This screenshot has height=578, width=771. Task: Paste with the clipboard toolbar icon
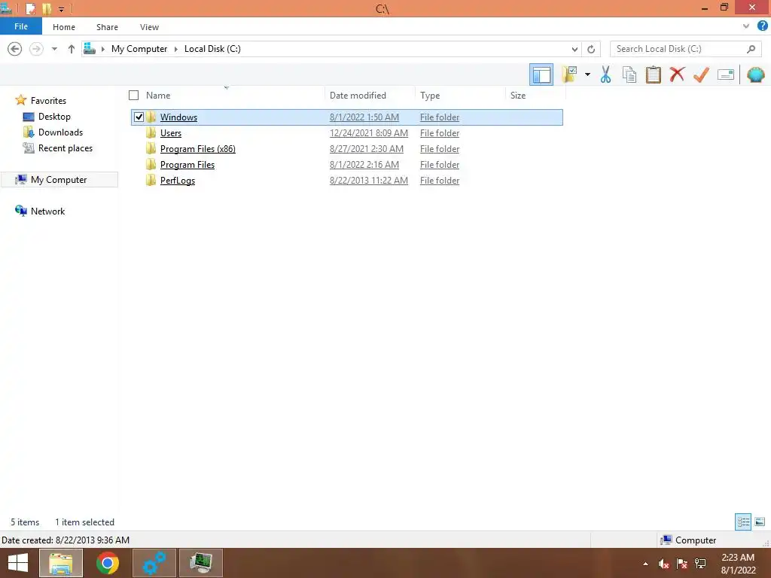[x=653, y=75]
